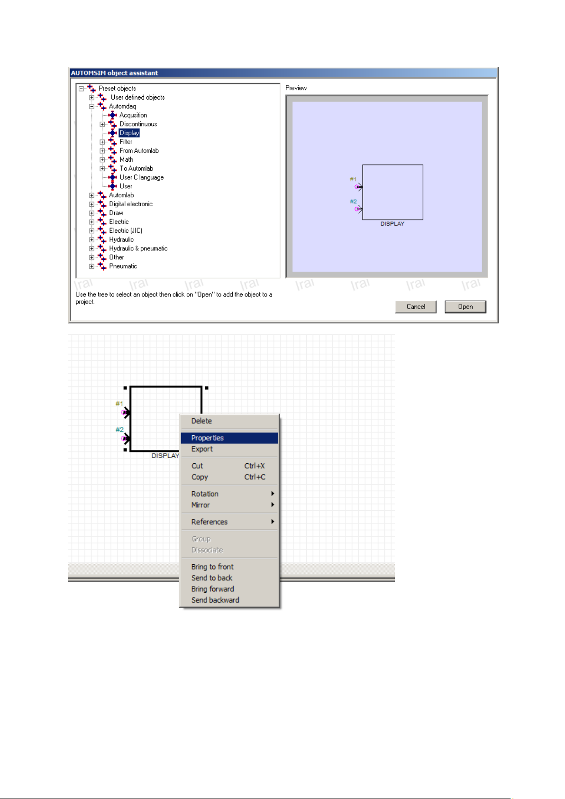Select the Display tree item label
565x799 pixels.
(129, 133)
